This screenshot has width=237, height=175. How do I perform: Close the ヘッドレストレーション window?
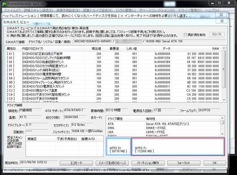pyautogui.click(x=221, y=15)
